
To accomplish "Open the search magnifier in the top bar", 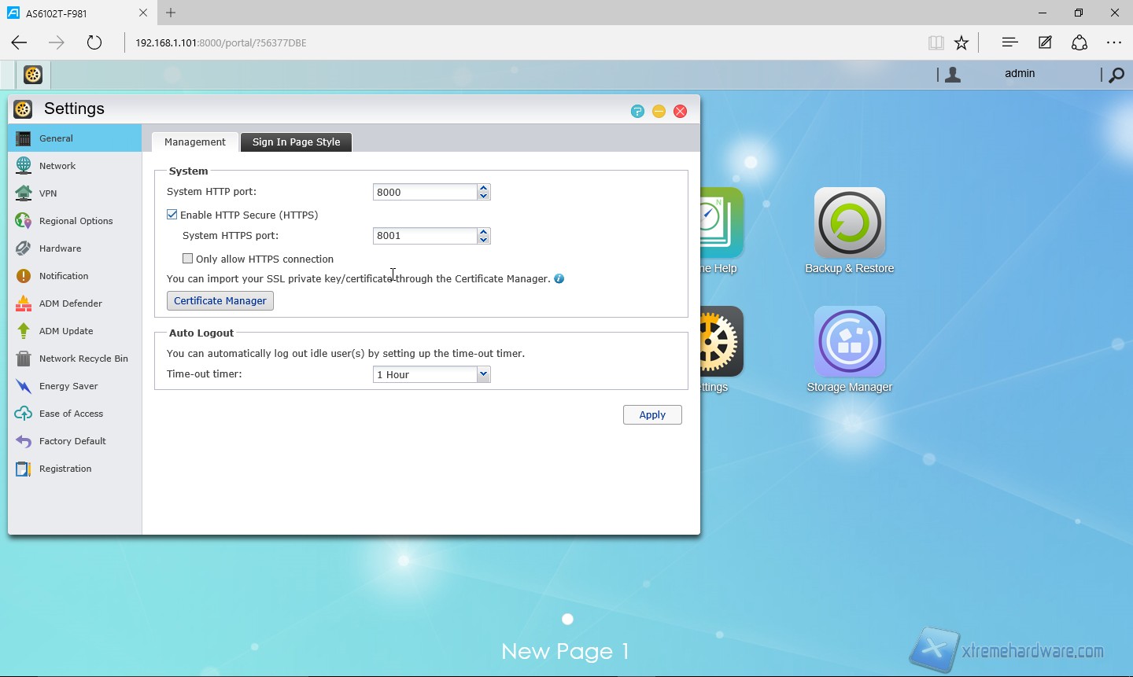I will [1116, 75].
